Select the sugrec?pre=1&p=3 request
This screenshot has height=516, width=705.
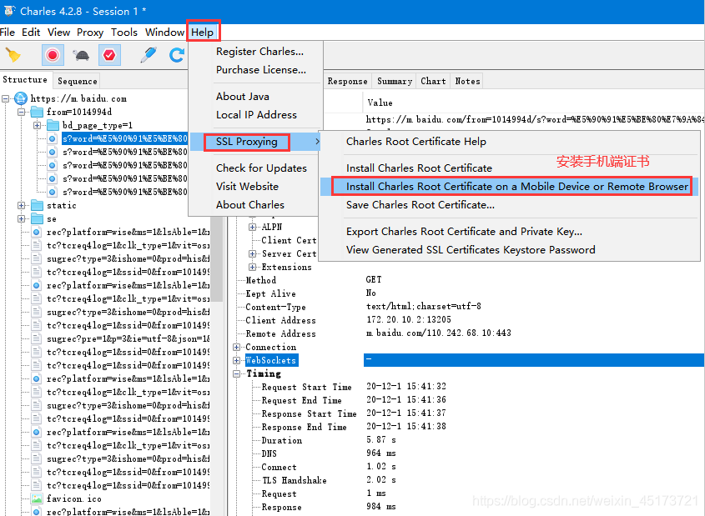click(128, 338)
